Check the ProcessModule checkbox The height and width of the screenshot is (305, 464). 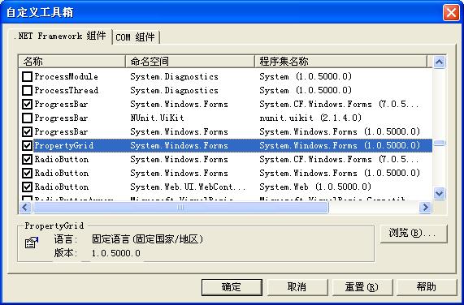click(x=28, y=77)
